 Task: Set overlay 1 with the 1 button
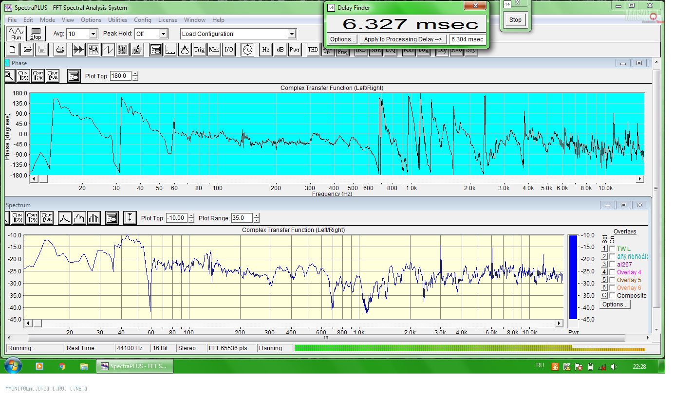(604, 249)
